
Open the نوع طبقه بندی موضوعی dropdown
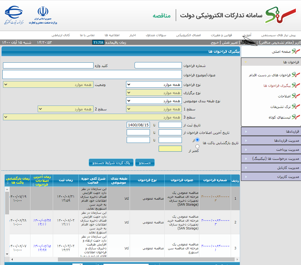pyautogui.click(x=154, y=101)
